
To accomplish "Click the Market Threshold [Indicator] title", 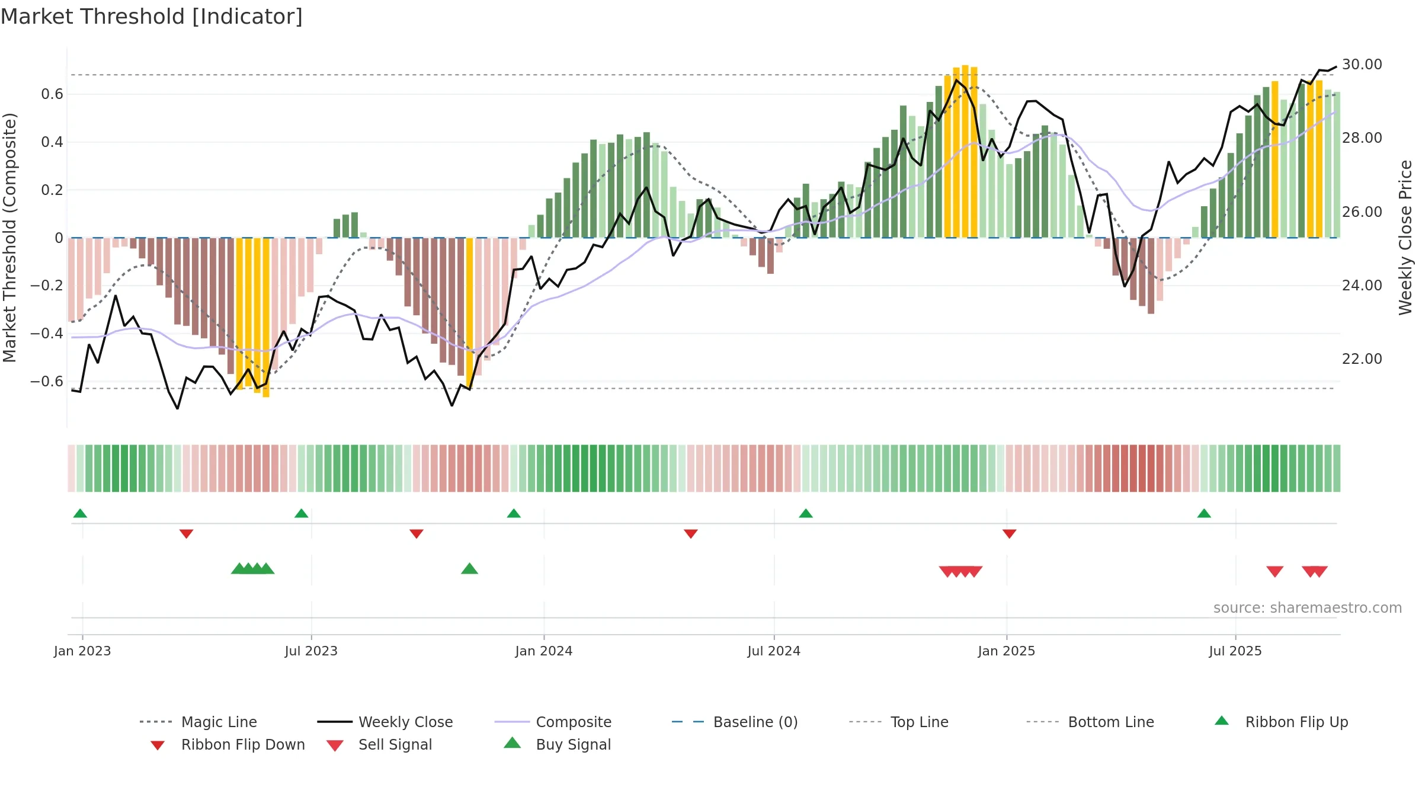I will [152, 17].
